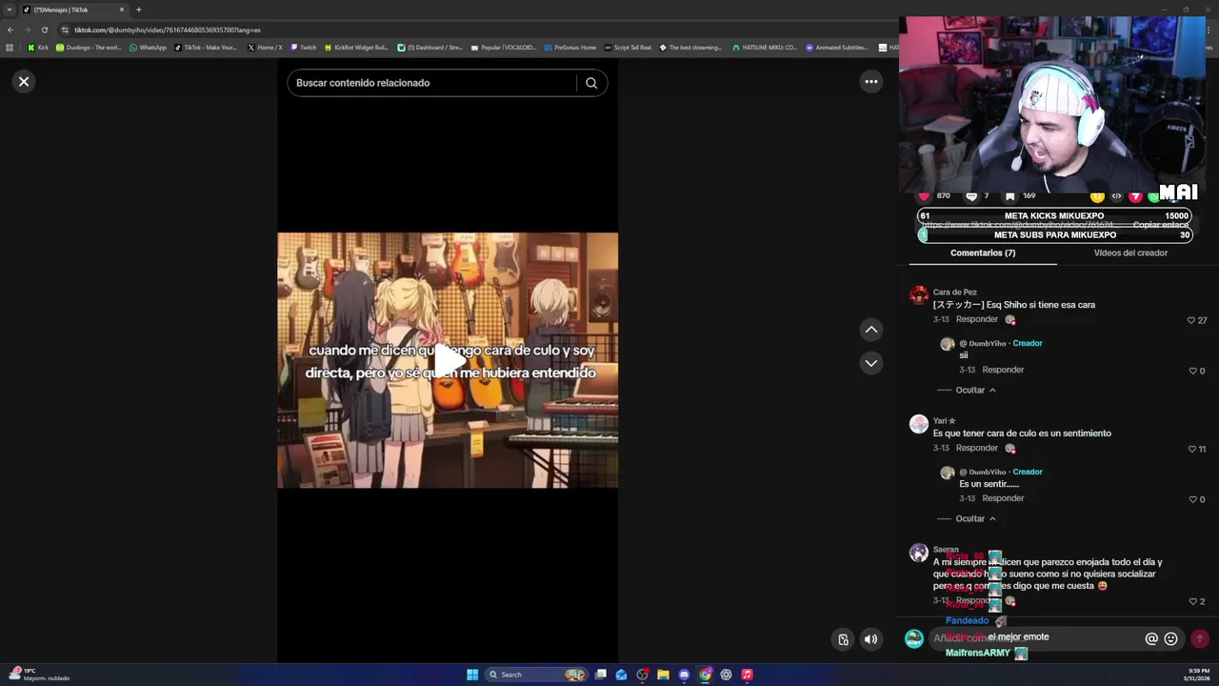Reply to DumbYiho's 'sii' reply
This screenshot has width=1219, height=686.
pos(1003,371)
